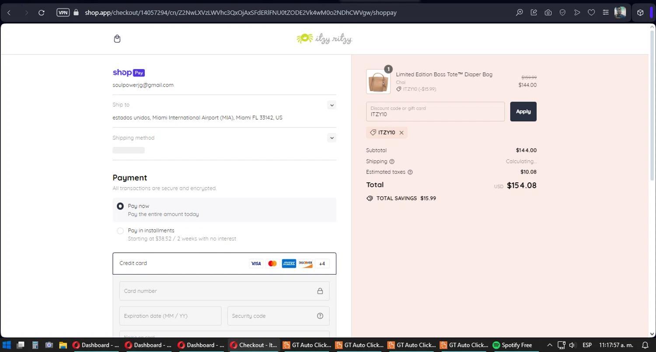Click the Visa card logo
This screenshot has height=352, width=656.
pos(256,264)
